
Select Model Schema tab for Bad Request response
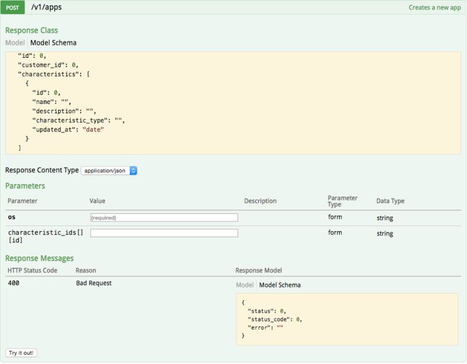tap(280, 285)
